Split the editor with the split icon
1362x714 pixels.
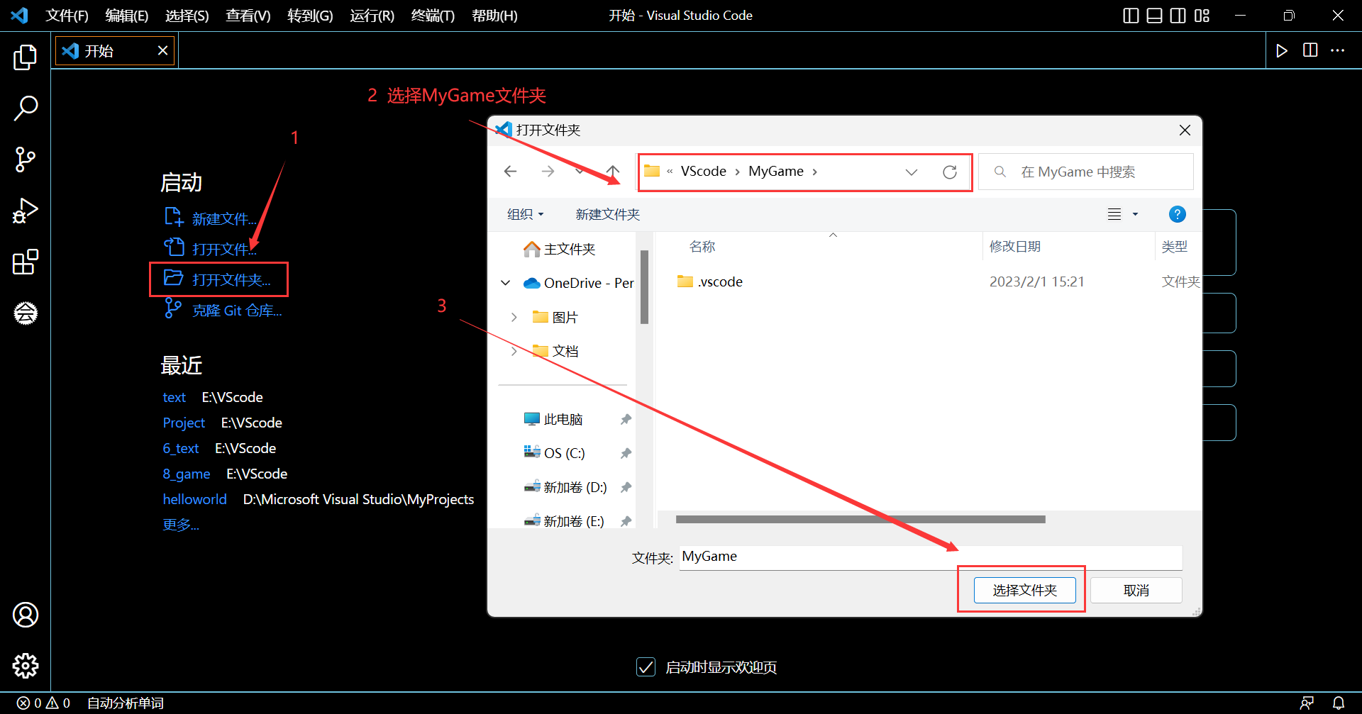coord(1310,50)
